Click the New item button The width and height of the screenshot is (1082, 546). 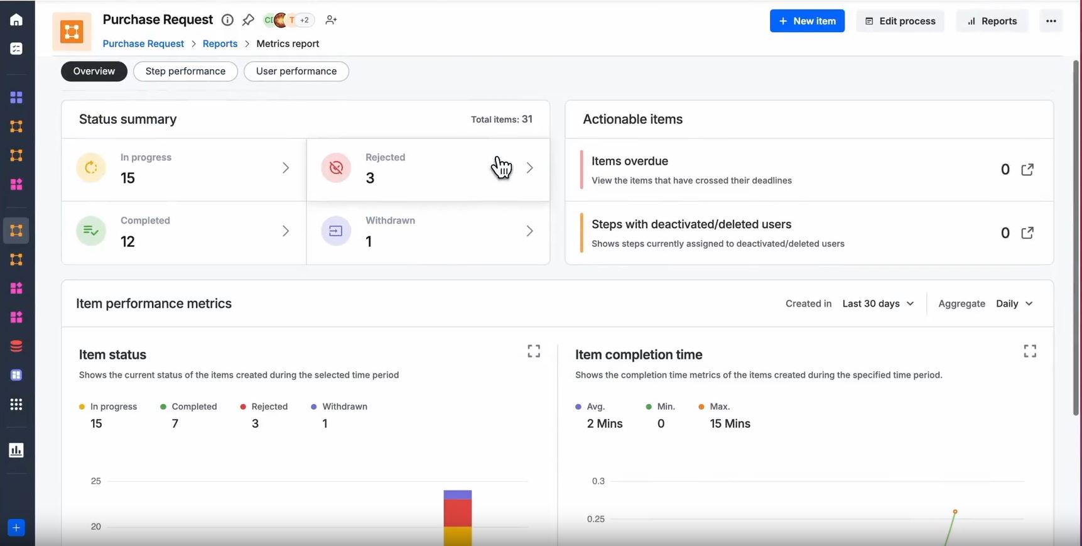point(807,21)
